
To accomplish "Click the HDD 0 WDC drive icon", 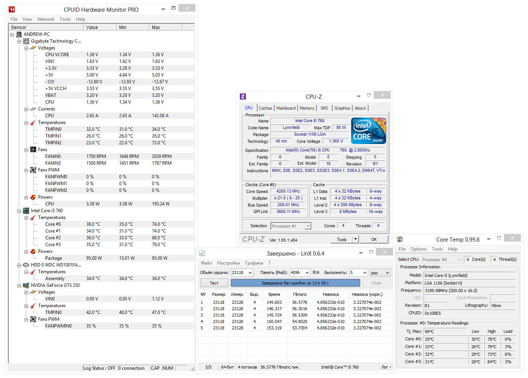I will (26, 265).
